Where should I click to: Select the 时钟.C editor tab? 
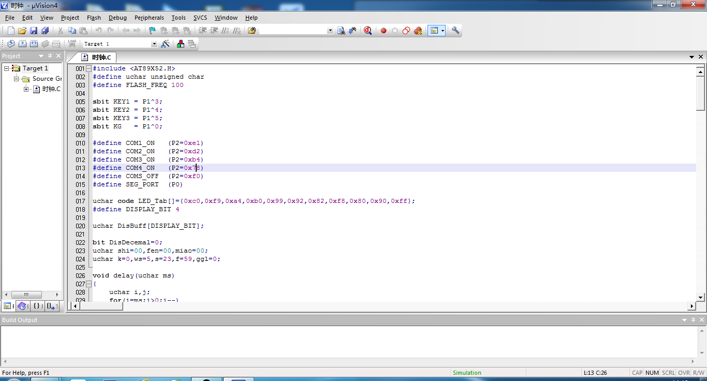[96, 57]
